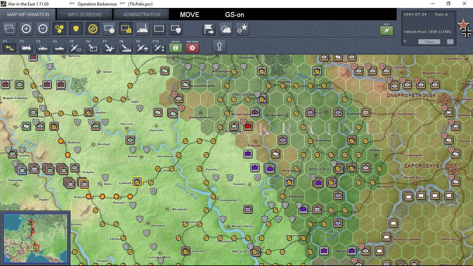Open the ADMINISTRATION tab
The height and width of the screenshot is (266, 473).
point(142,15)
